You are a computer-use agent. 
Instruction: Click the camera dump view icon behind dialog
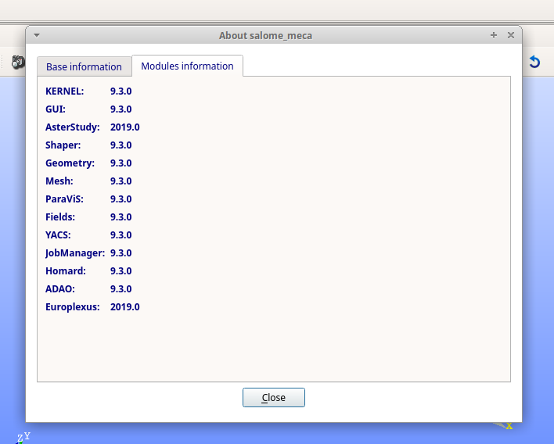(18, 62)
